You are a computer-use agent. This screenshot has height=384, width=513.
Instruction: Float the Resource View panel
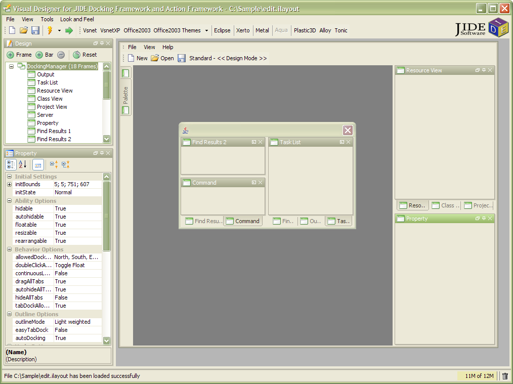[478, 70]
